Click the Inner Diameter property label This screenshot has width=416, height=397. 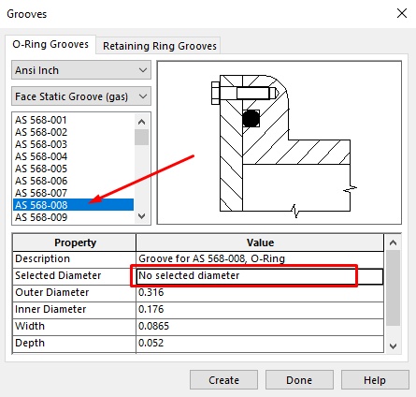coord(50,309)
